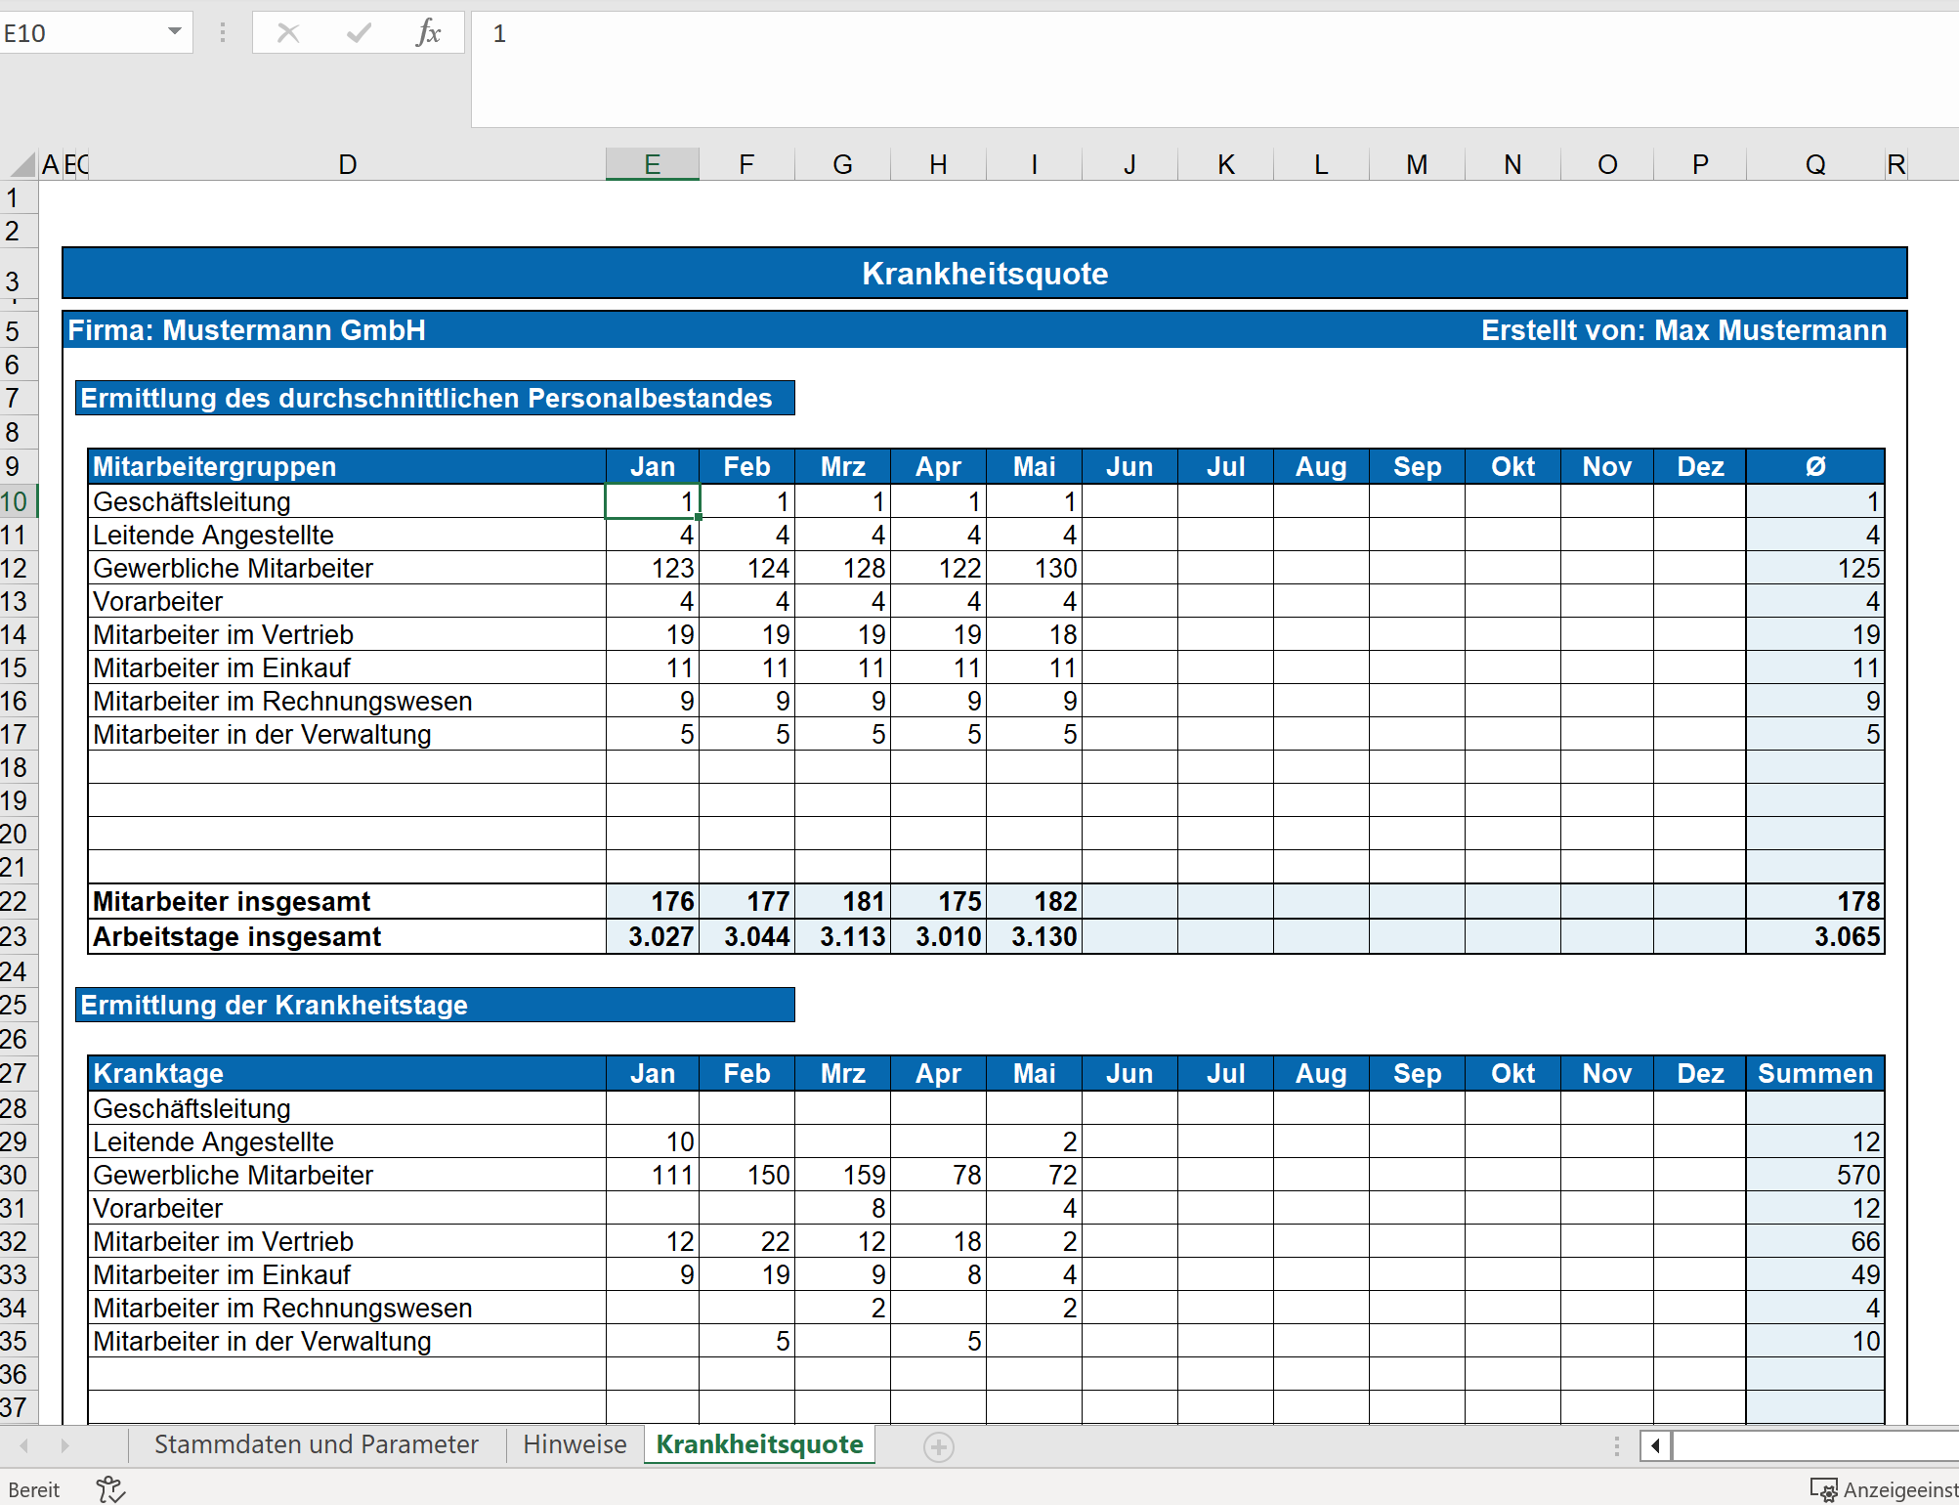Click Gewerbliche Mitarbeiter average 125
The image size is (1959, 1505).
(x=1815, y=568)
